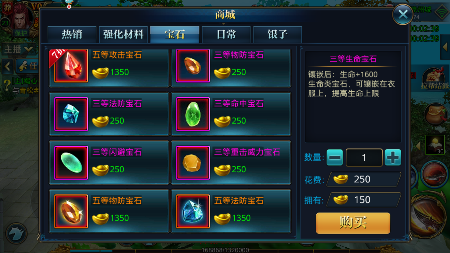Select the orange 三等物防宝石 gem icon
This screenshot has width=450, height=253.
pos(193,65)
